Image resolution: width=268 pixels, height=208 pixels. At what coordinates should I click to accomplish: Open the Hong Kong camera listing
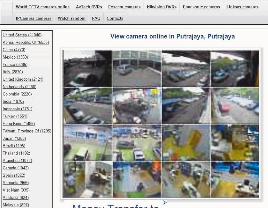[19, 124]
